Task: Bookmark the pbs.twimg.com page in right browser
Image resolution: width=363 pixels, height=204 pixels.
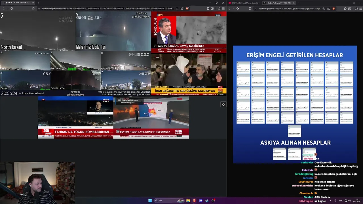Action: pos(250,8)
